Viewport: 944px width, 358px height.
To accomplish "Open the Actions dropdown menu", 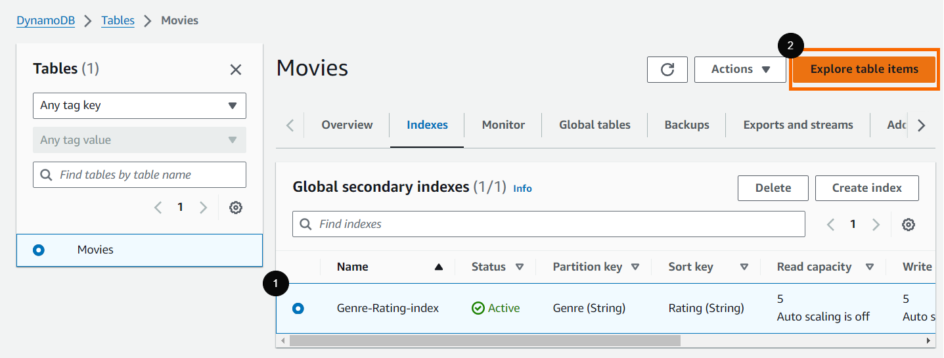I will click(740, 70).
